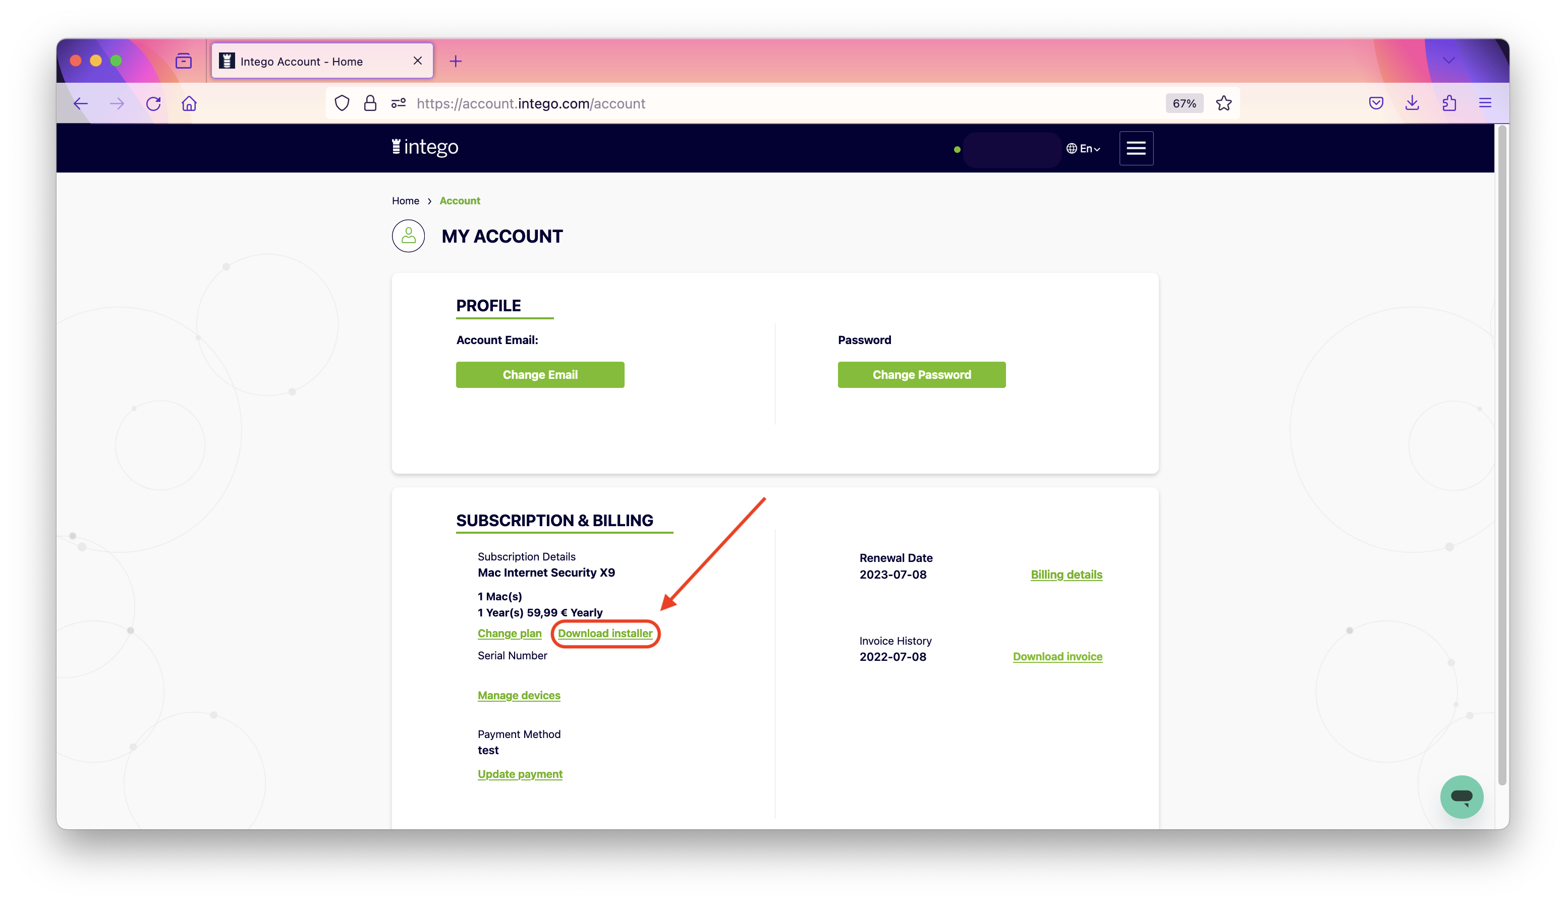Click the 'Serial Number' label

click(512, 656)
